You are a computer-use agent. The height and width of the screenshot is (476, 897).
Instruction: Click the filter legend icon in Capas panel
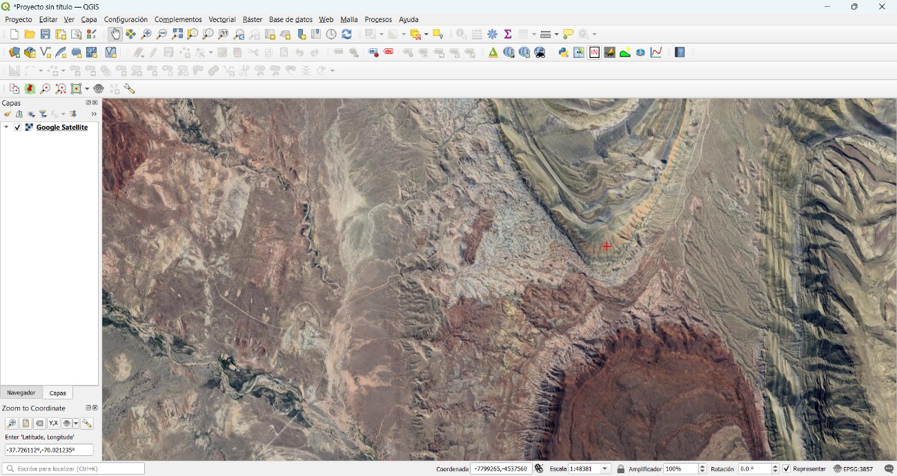(43, 115)
